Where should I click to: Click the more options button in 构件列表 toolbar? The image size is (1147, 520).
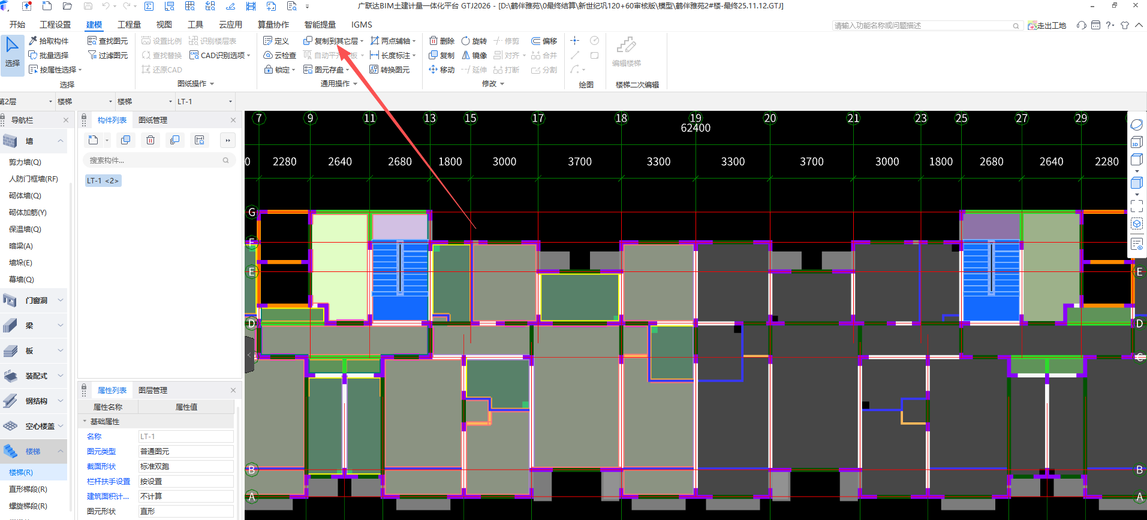[228, 140]
